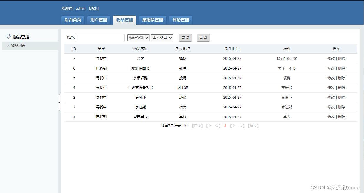The height and width of the screenshot is (193, 364).
Task: Click page number 1 in pagination
Action: point(225,126)
